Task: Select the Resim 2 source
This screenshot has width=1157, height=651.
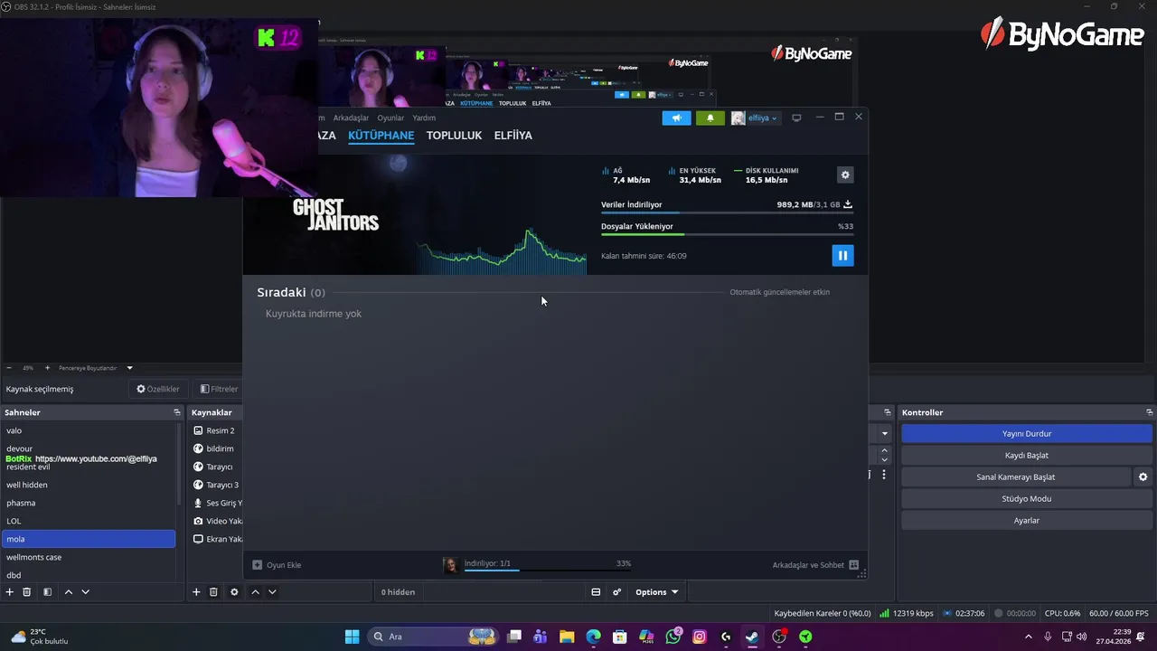Action: click(217, 430)
